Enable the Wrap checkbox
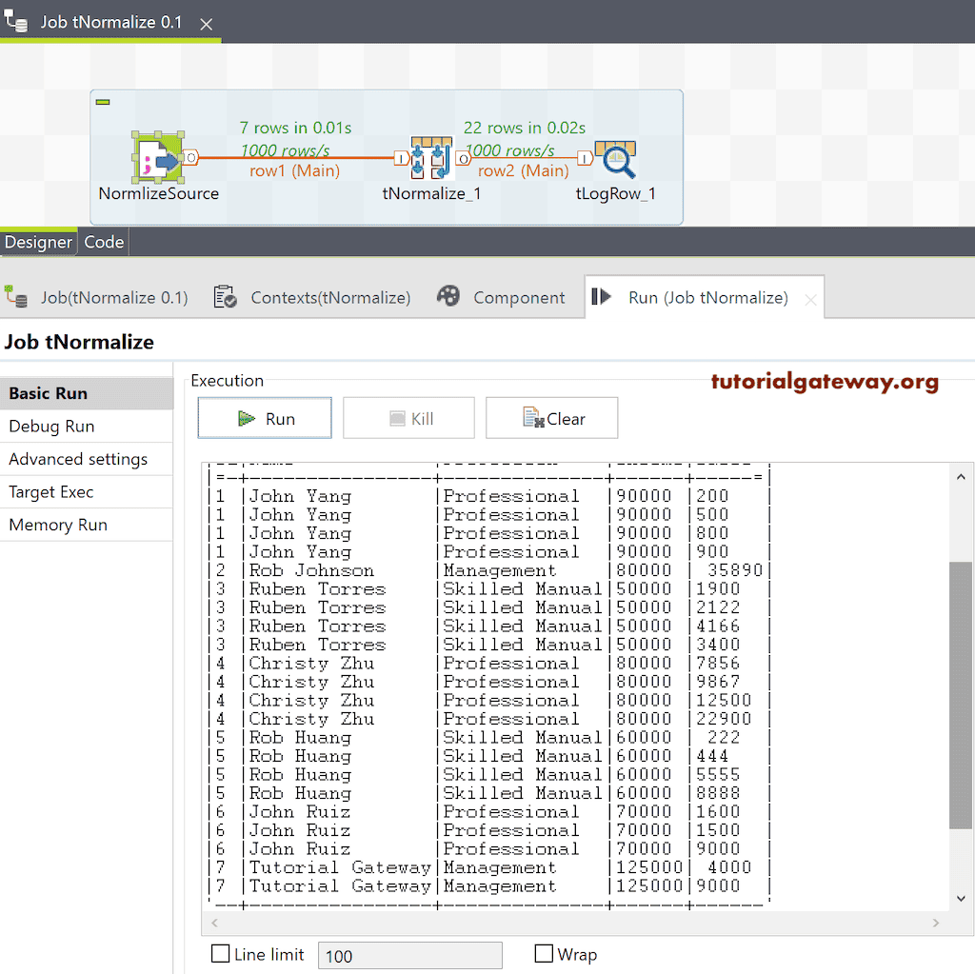The width and height of the screenshot is (975, 974). tap(544, 954)
